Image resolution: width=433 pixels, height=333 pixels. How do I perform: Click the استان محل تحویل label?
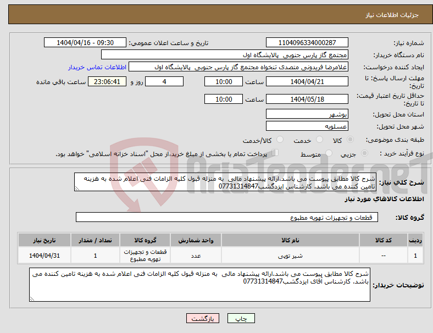click(398, 114)
